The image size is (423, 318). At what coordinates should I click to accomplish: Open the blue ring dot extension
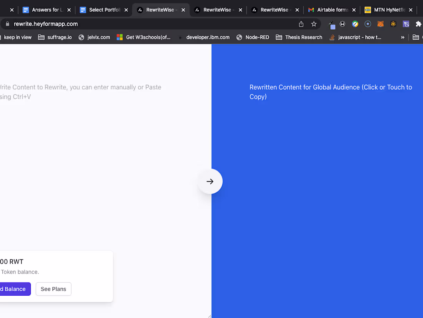pyautogui.click(x=368, y=24)
